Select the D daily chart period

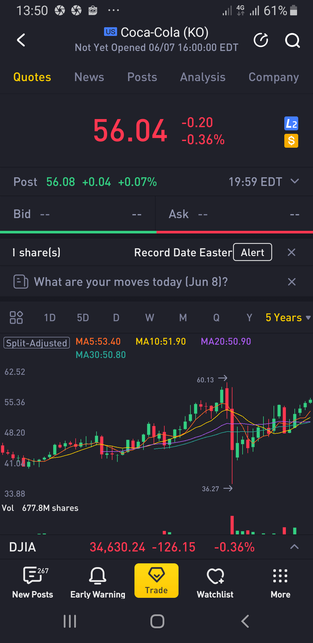click(116, 318)
